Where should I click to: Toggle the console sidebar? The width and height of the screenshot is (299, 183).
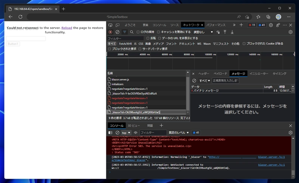[x=110, y=133]
